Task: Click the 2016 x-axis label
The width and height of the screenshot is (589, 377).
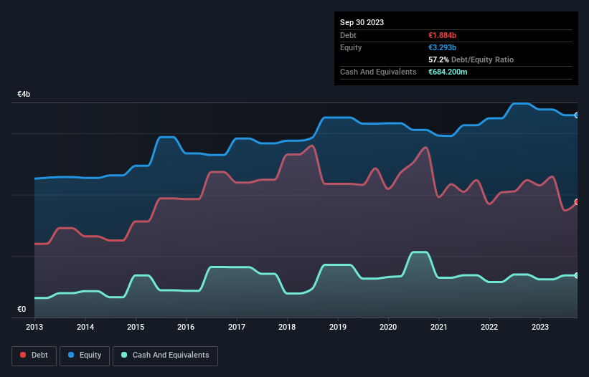Action: (186, 327)
